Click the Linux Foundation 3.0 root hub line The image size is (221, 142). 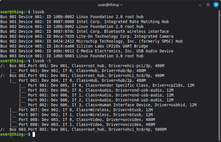72,56
